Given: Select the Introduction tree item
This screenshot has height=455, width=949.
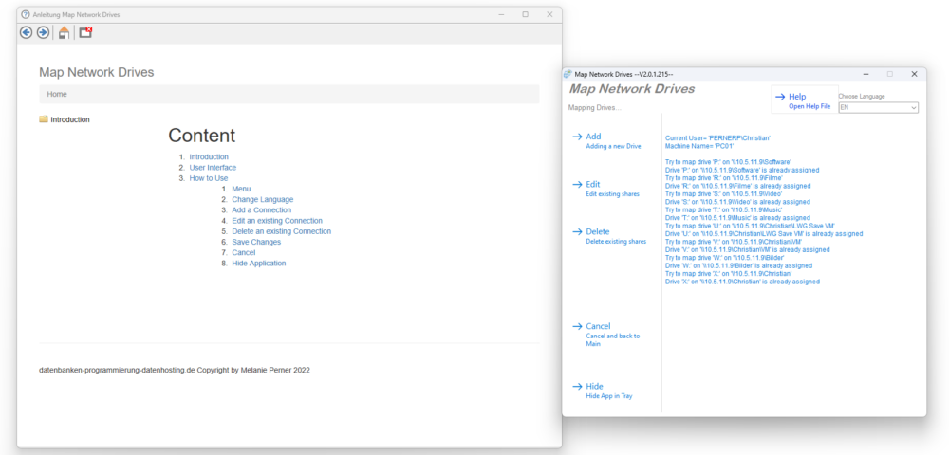Looking at the screenshot, I should 70,119.
